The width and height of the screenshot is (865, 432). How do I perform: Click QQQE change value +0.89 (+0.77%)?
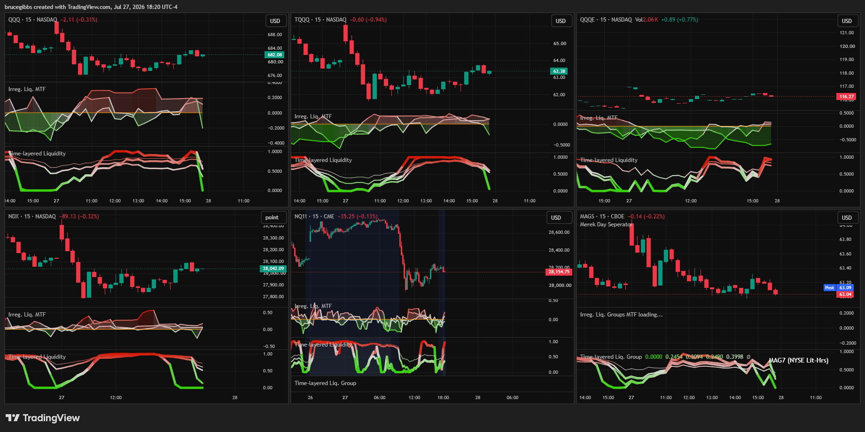pos(679,20)
